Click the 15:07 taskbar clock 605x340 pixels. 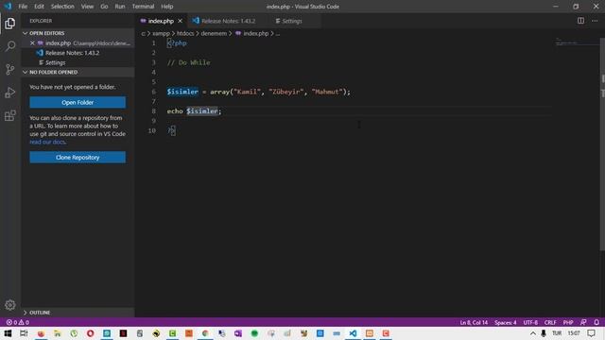[574, 333]
